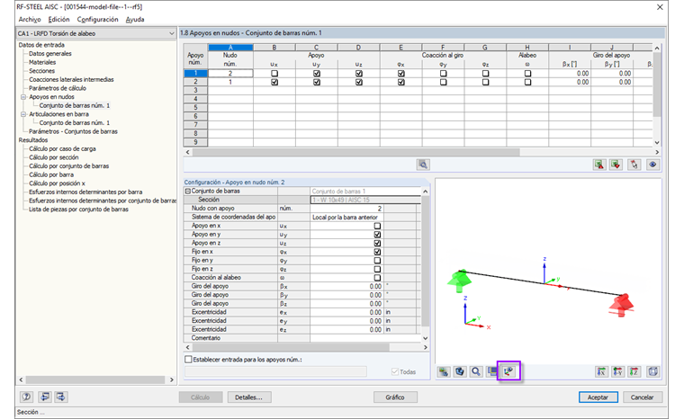Open 'Sistema de coordenadas' value dropdown
The width and height of the screenshot is (684, 419).
click(x=346, y=217)
